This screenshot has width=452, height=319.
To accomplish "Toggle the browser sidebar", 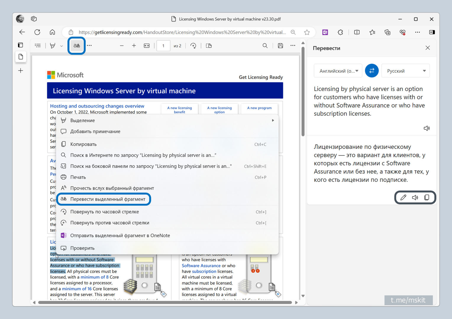I will pyautogui.click(x=432, y=32).
